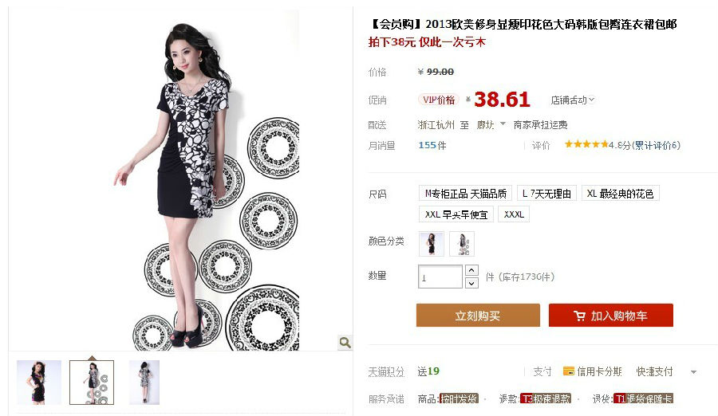Expand the payment options arrow after 快捷支付
Viewport: 718px width, 416px height.
(x=693, y=372)
